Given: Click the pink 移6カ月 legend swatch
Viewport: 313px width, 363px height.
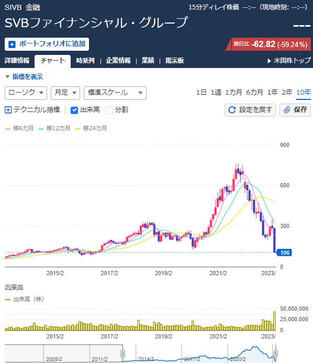Looking at the screenshot, I should click(x=8, y=129).
